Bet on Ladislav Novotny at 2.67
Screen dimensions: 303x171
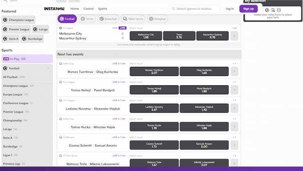click(x=154, y=108)
